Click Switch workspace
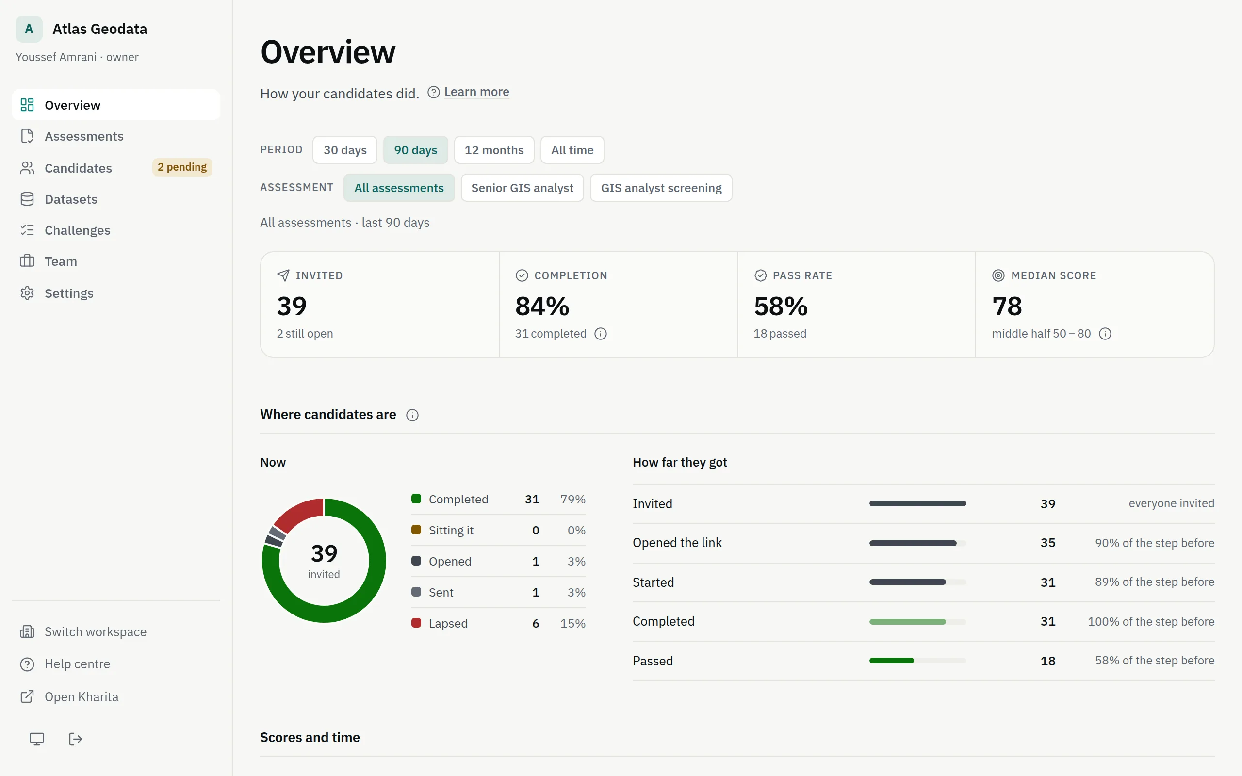1242x776 pixels. (x=116, y=632)
